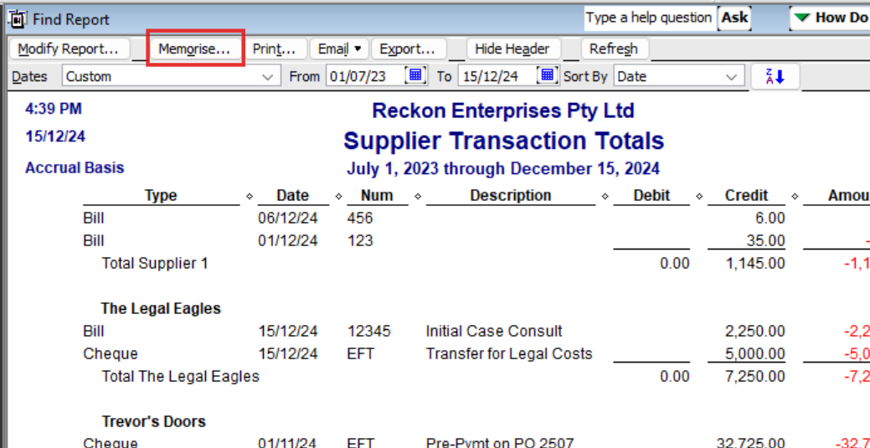Select the 2,250.00 credit amount
Screen dimensions: 870x448
tap(755, 332)
